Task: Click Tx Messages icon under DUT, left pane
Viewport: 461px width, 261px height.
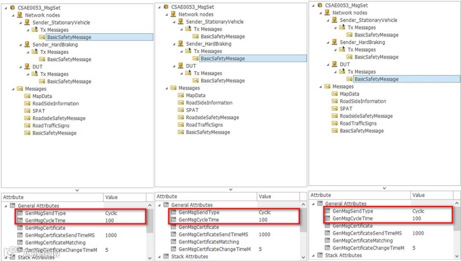Action: [35, 74]
